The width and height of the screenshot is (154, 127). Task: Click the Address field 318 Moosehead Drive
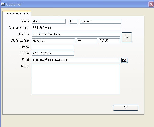76,34
